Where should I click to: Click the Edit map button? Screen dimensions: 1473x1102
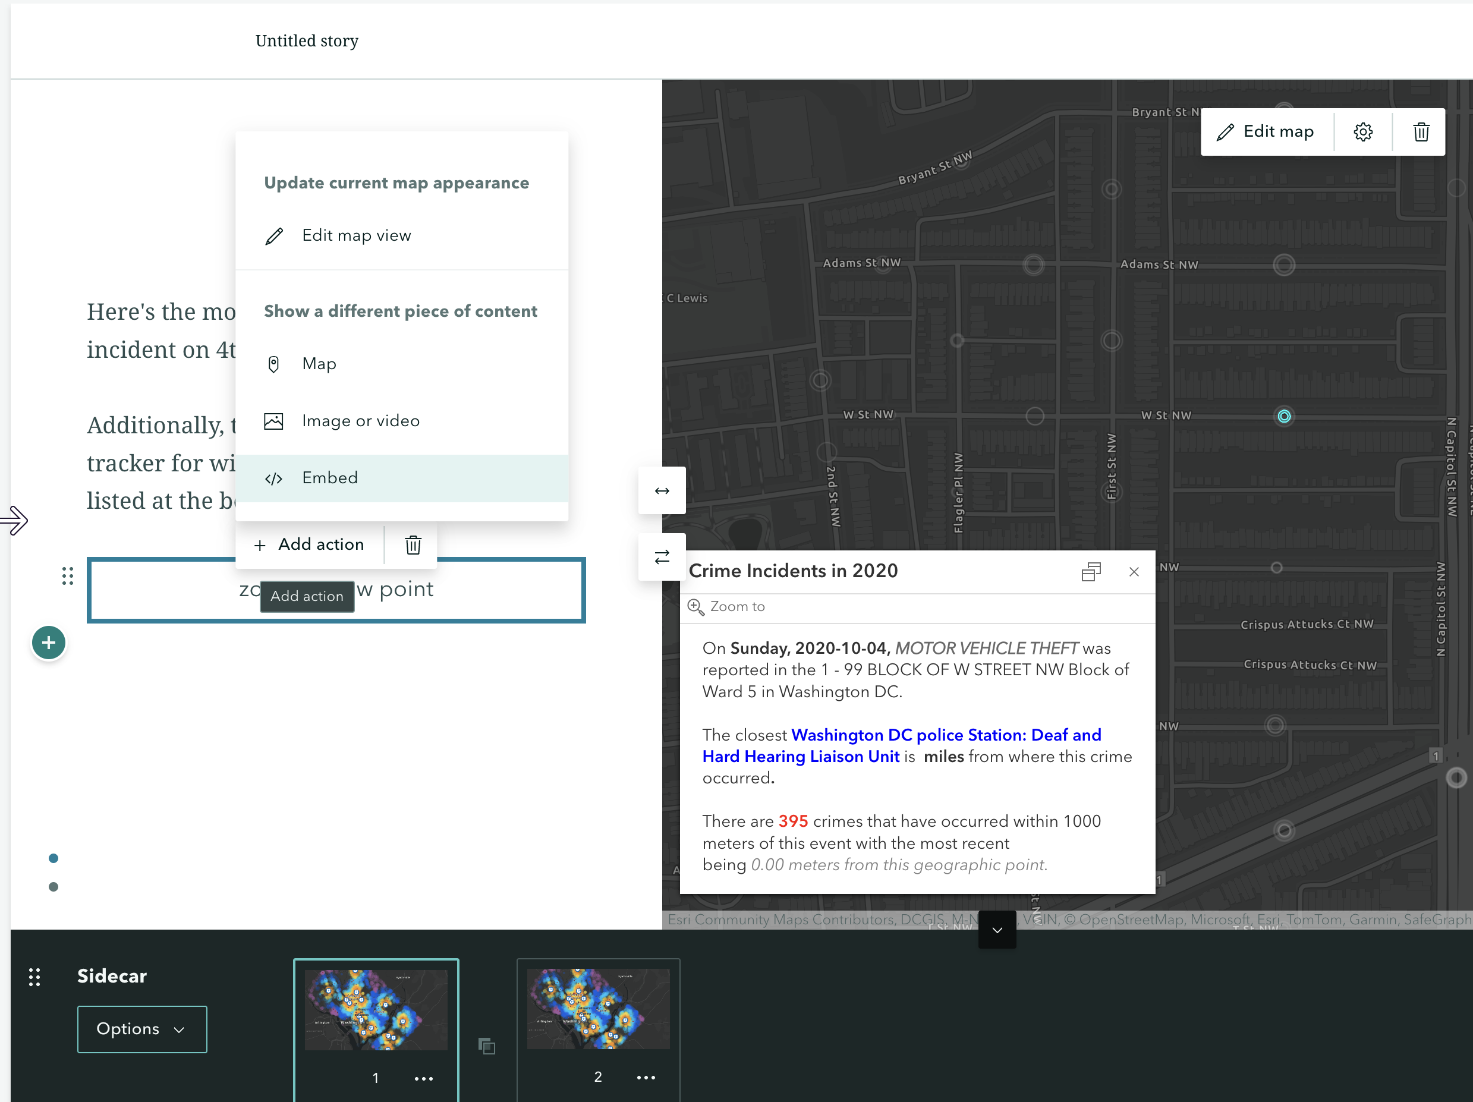click(1266, 131)
